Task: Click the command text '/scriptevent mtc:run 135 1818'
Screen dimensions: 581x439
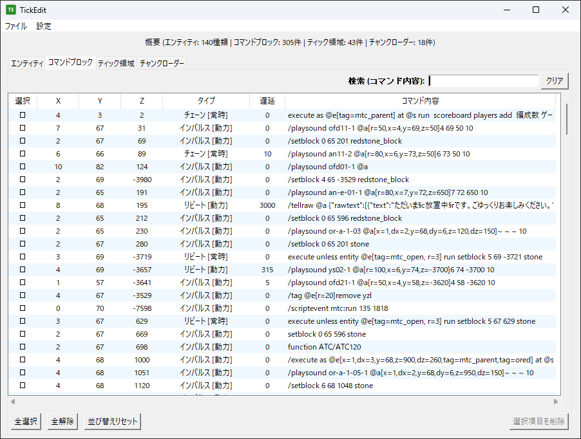Action: click(338, 308)
